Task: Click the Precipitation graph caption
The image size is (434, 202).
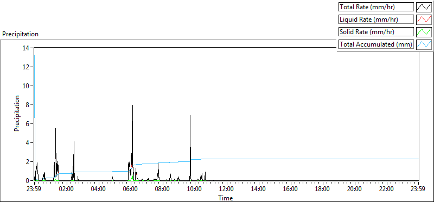Action: pyautogui.click(x=20, y=34)
